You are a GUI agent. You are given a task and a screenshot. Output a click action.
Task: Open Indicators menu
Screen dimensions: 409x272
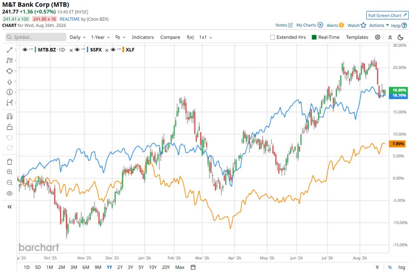143,37
